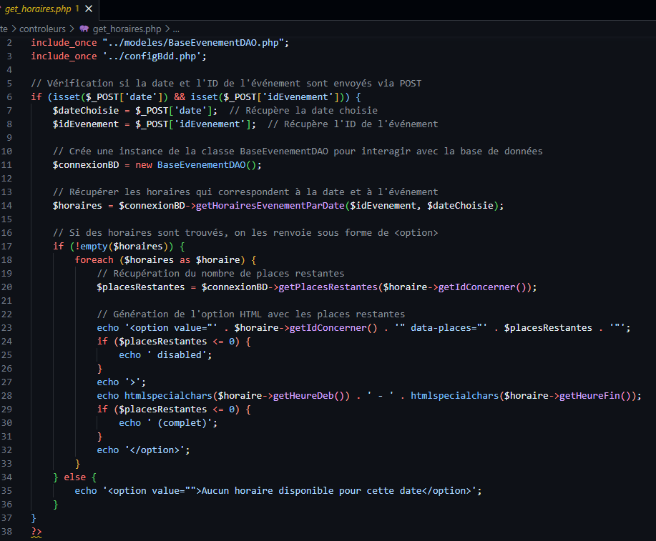Click the getHorairesEvenementParDate method call
656x541 pixels.
(273, 205)
